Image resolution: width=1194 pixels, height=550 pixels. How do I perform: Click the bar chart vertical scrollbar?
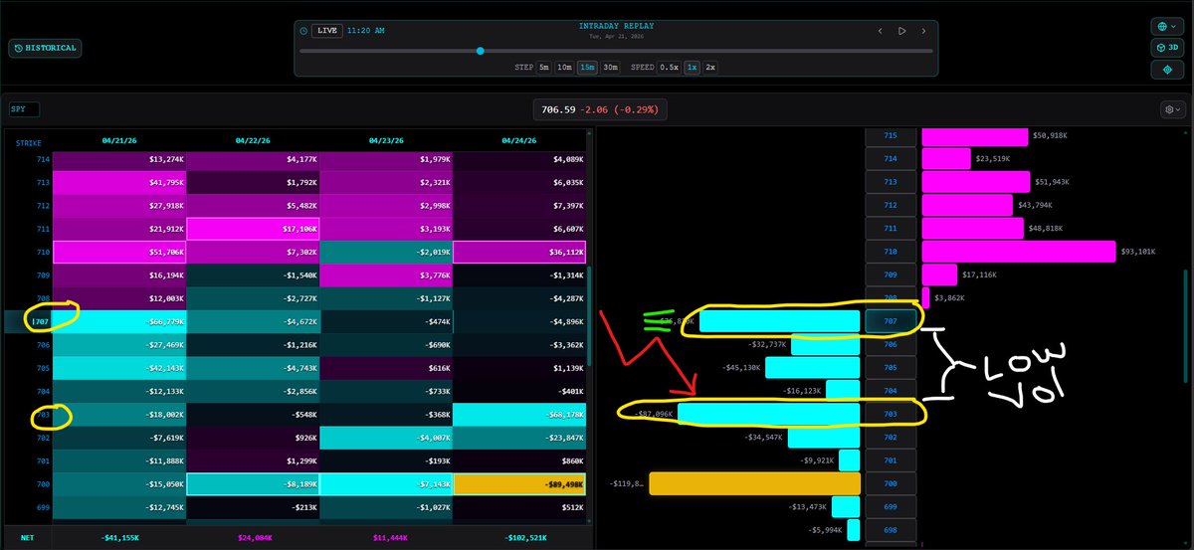pos(1184,326)
